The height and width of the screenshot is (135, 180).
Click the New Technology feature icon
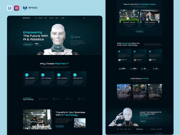pyautogui.click(x=43, y=75)
